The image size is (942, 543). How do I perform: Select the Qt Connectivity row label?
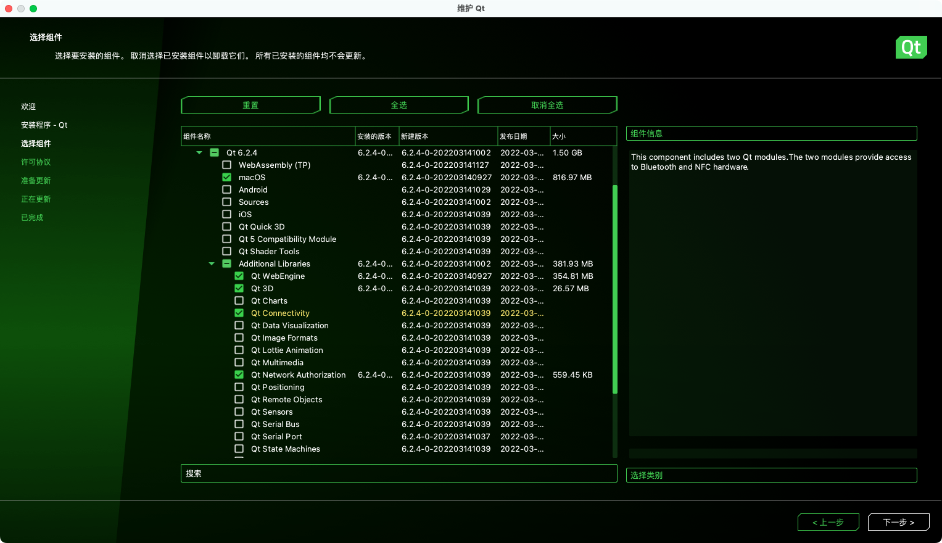[x=280, y=313]
